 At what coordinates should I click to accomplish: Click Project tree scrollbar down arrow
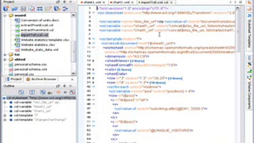(73, 73)
